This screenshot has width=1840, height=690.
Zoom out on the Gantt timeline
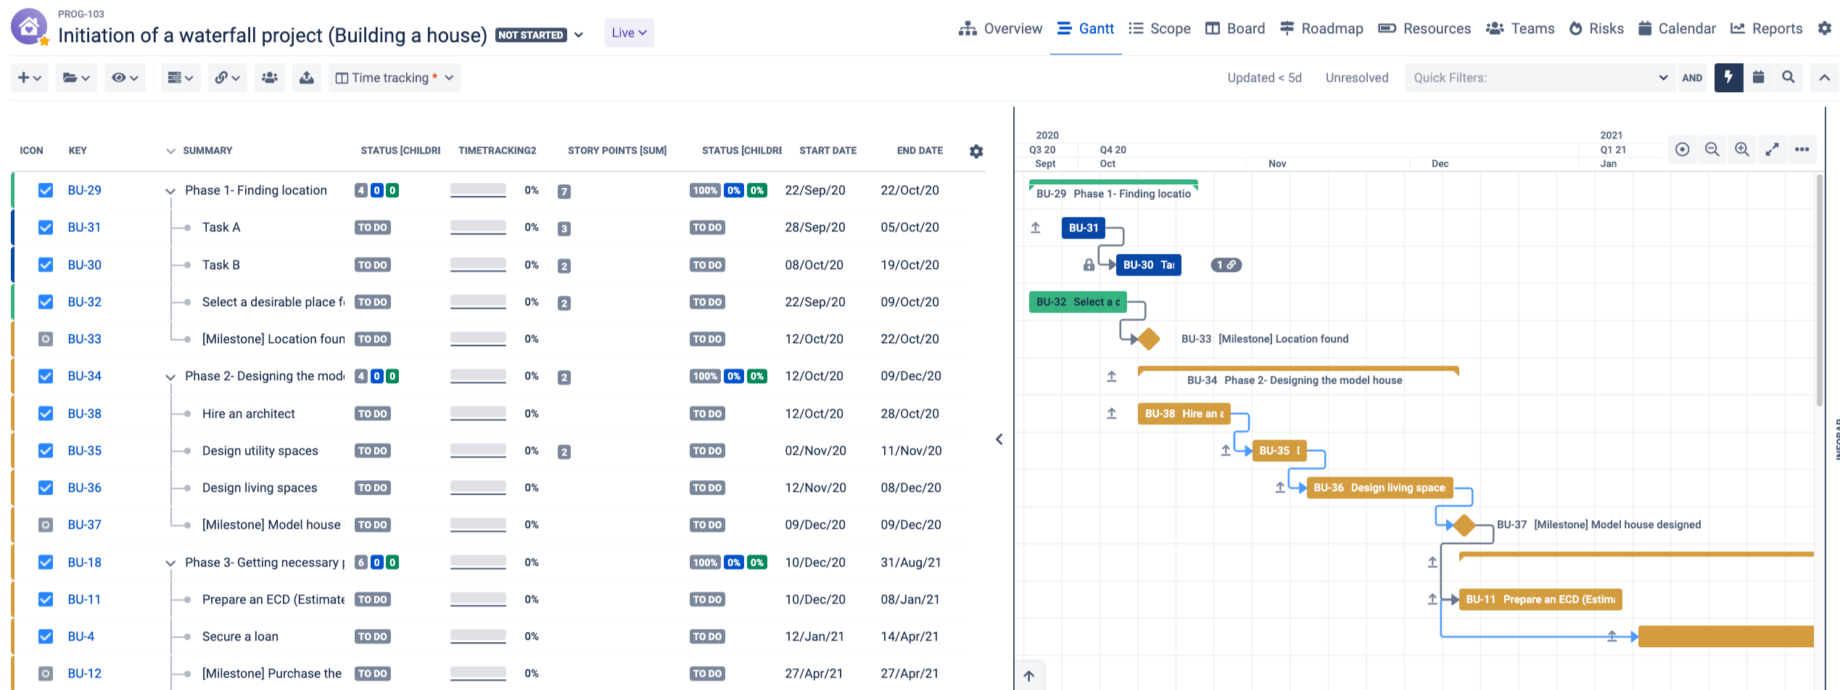1712,149
